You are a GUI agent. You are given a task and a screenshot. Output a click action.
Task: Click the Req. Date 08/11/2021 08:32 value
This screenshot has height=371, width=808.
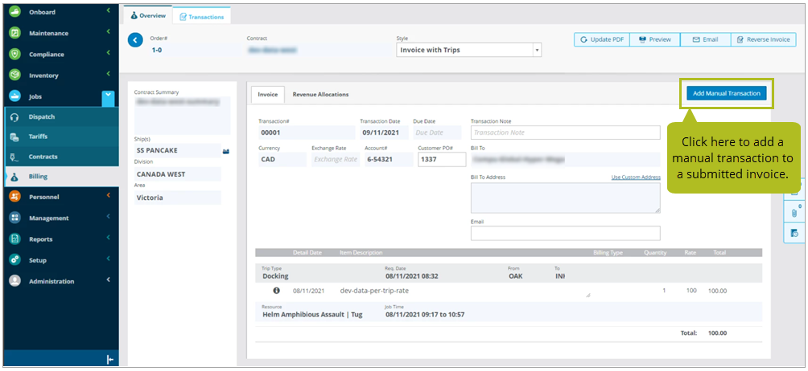[x=412, y=276]
